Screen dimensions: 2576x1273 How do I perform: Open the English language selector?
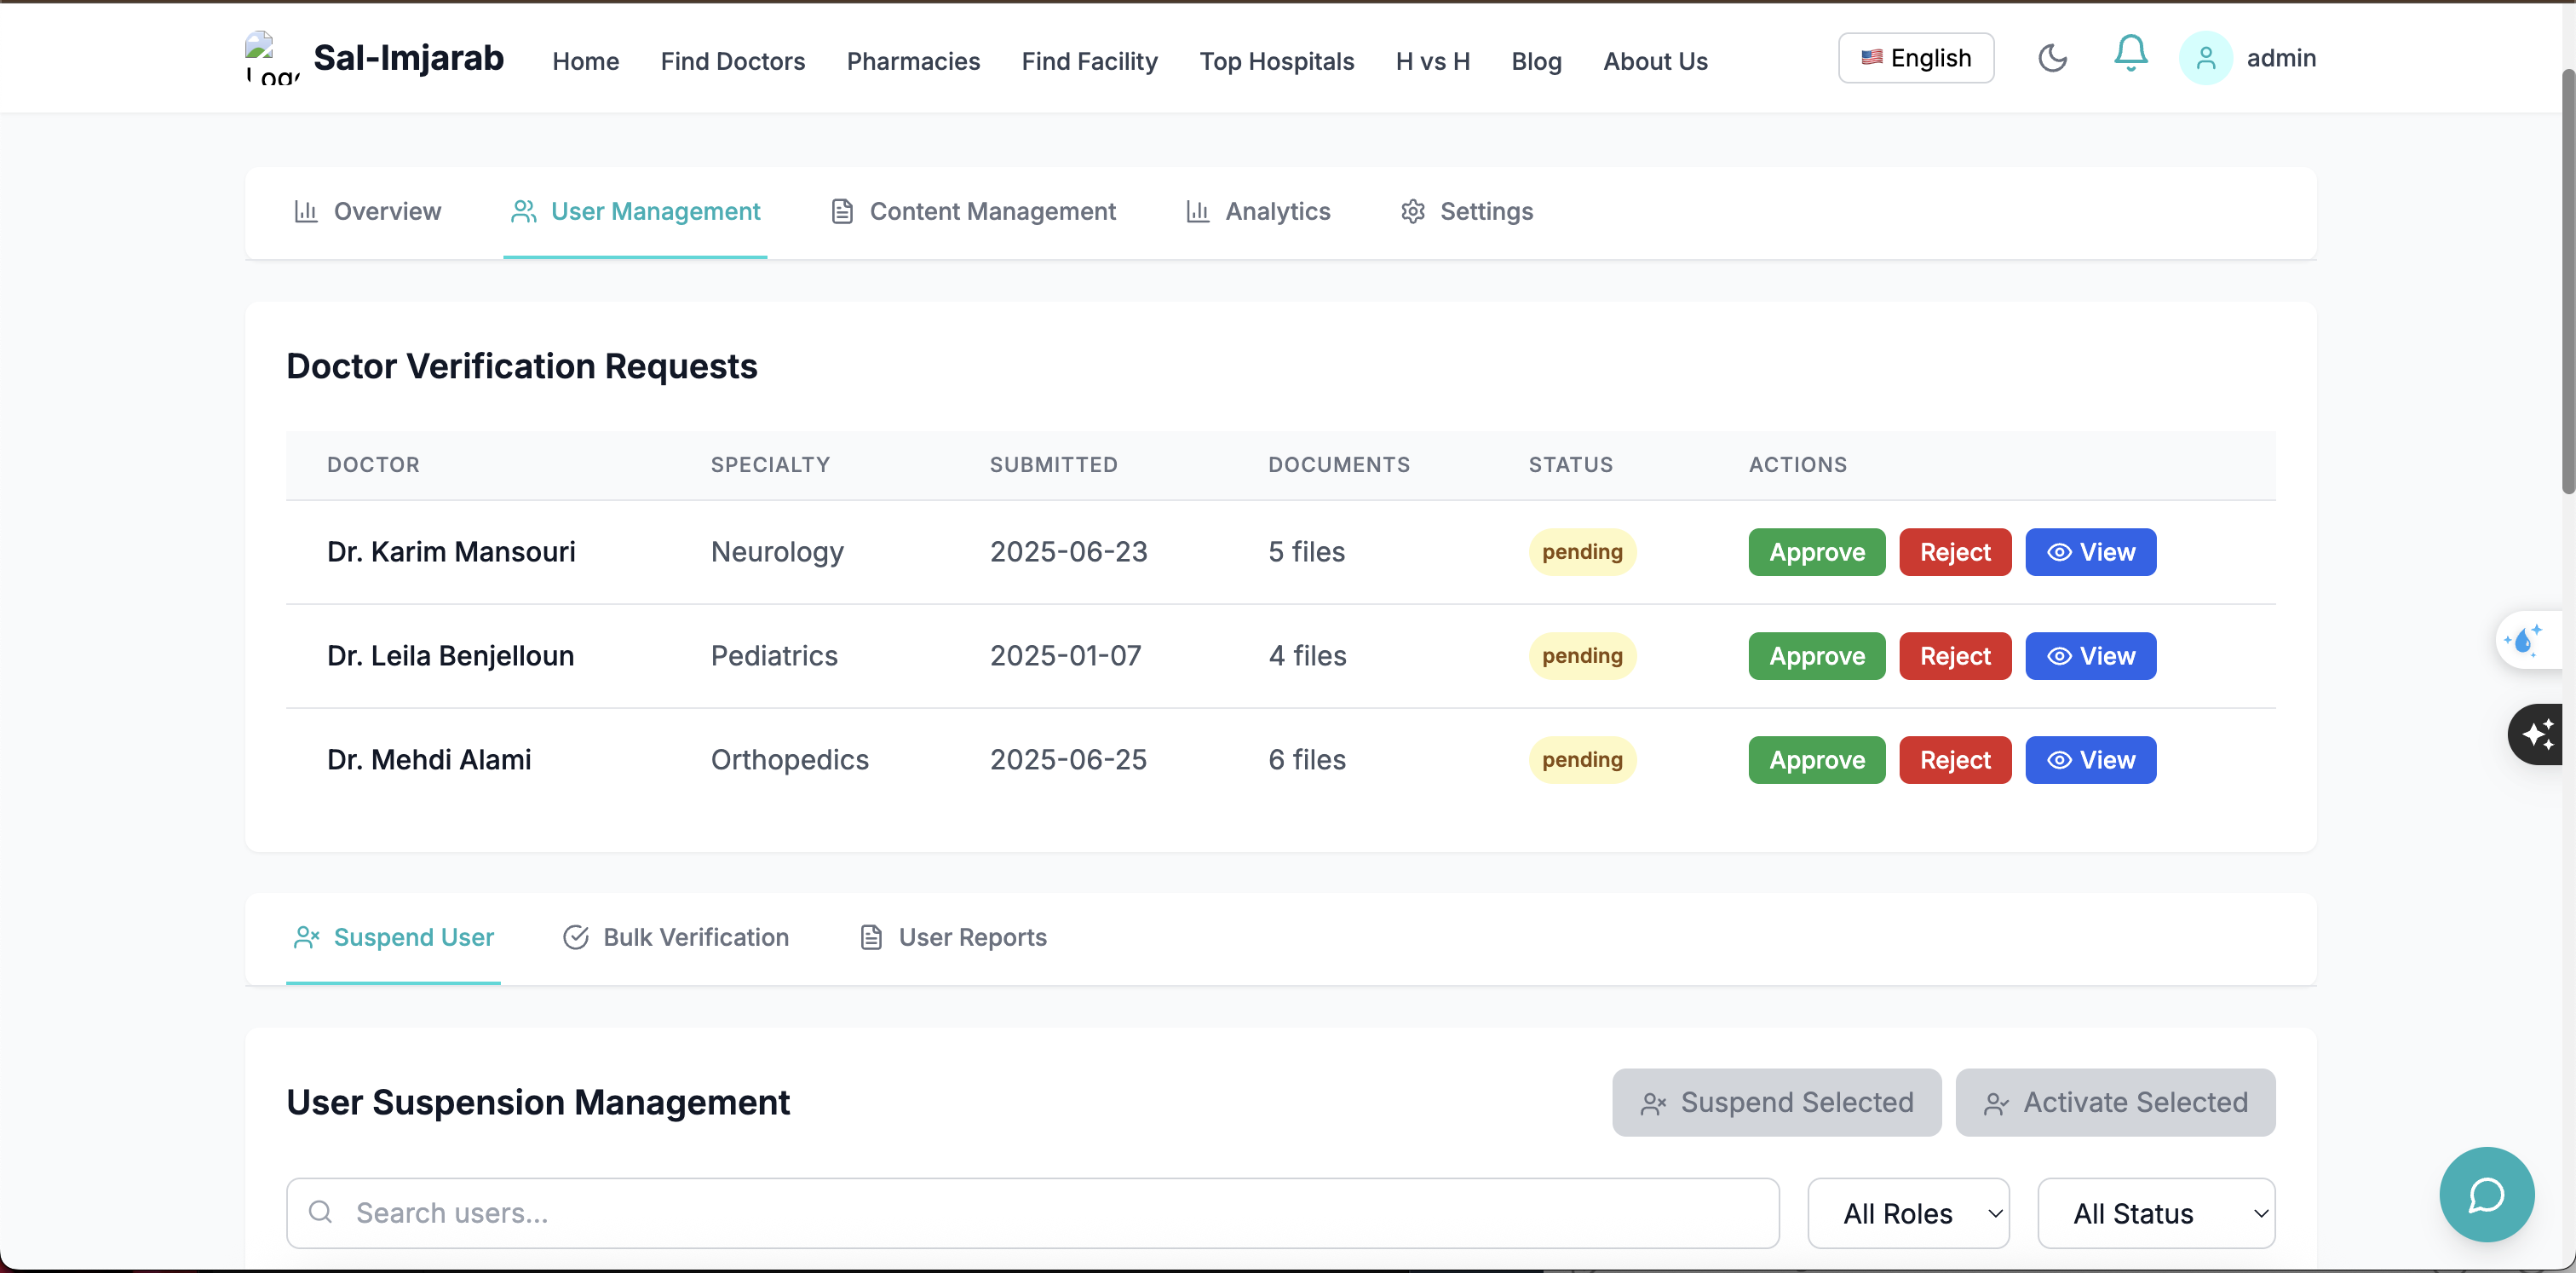(x=1915, y=58)
